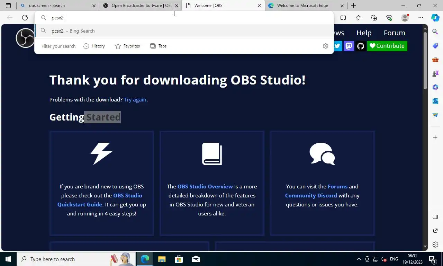
Task: Open Browser essentials heart icon
Action: click(x=389, y=18)
